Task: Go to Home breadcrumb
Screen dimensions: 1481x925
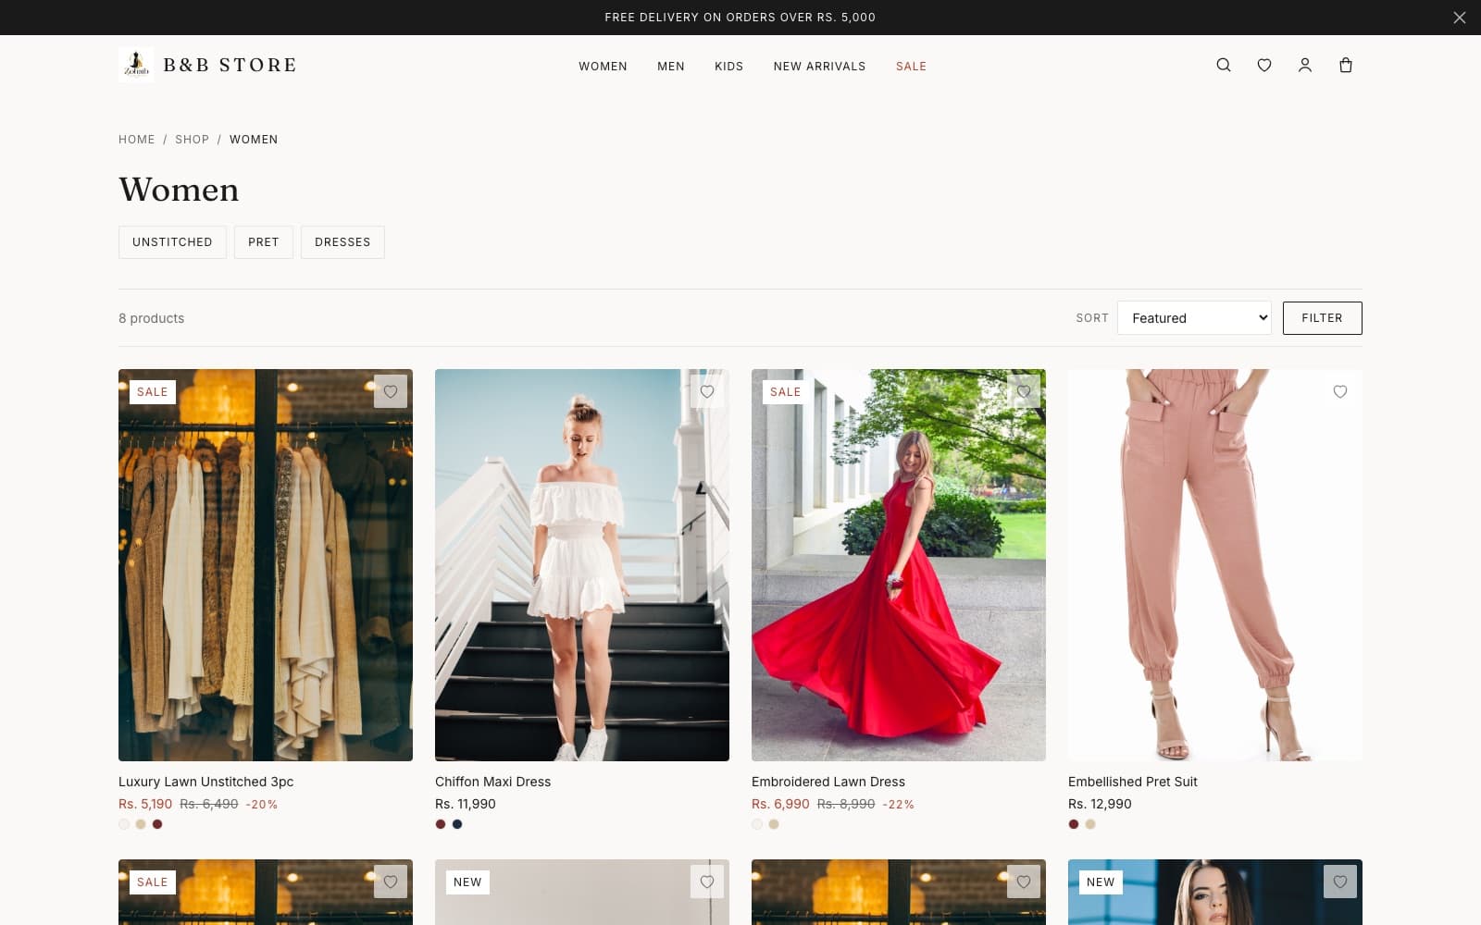Action: pos(137,140)
